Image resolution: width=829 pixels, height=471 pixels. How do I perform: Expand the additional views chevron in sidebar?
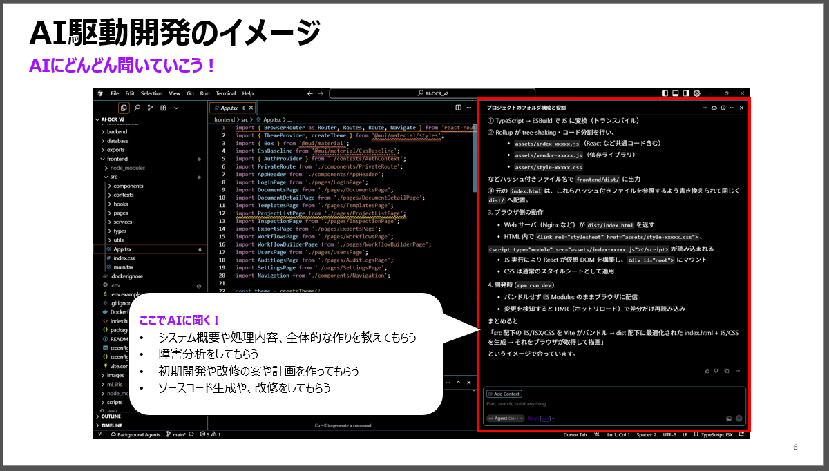(176, 108)
